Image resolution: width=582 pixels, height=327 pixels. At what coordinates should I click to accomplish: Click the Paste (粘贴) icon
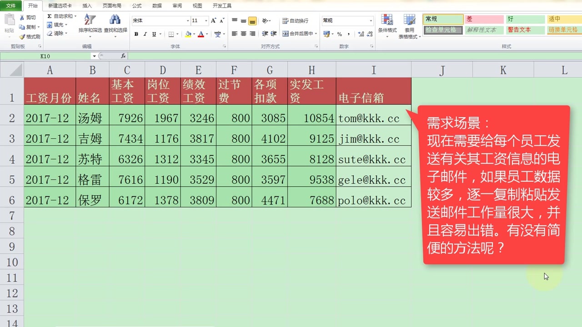[9, 20]
